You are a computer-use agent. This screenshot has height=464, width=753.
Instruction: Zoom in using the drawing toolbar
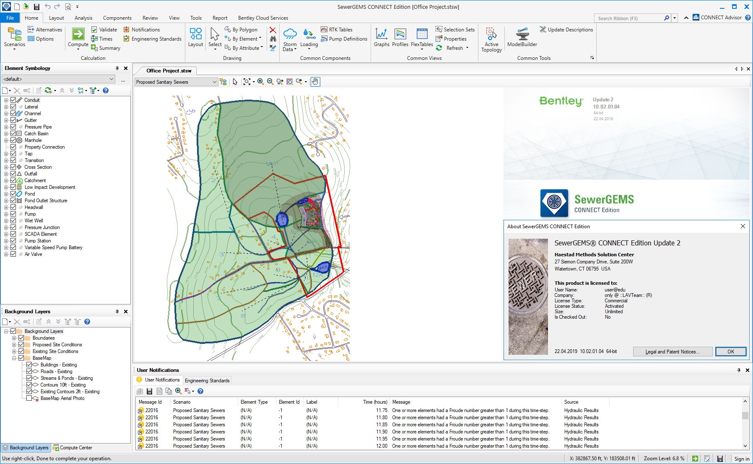[x=260, y=82]
